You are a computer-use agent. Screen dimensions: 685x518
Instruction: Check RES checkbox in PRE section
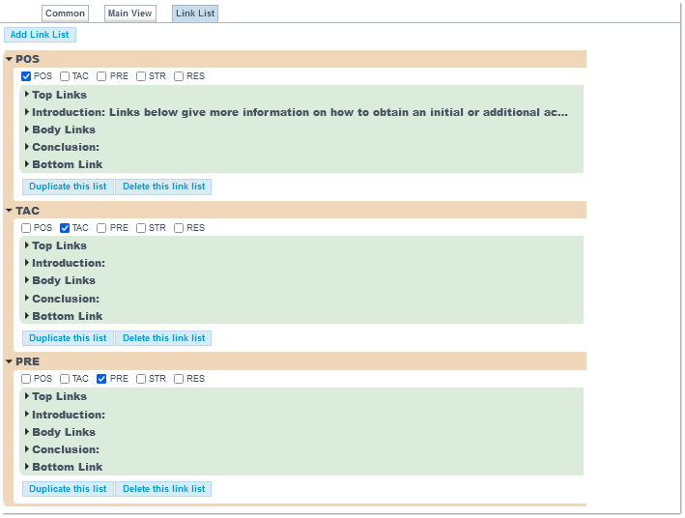[x=179, y=379]
